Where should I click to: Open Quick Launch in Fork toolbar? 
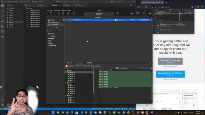51,14
